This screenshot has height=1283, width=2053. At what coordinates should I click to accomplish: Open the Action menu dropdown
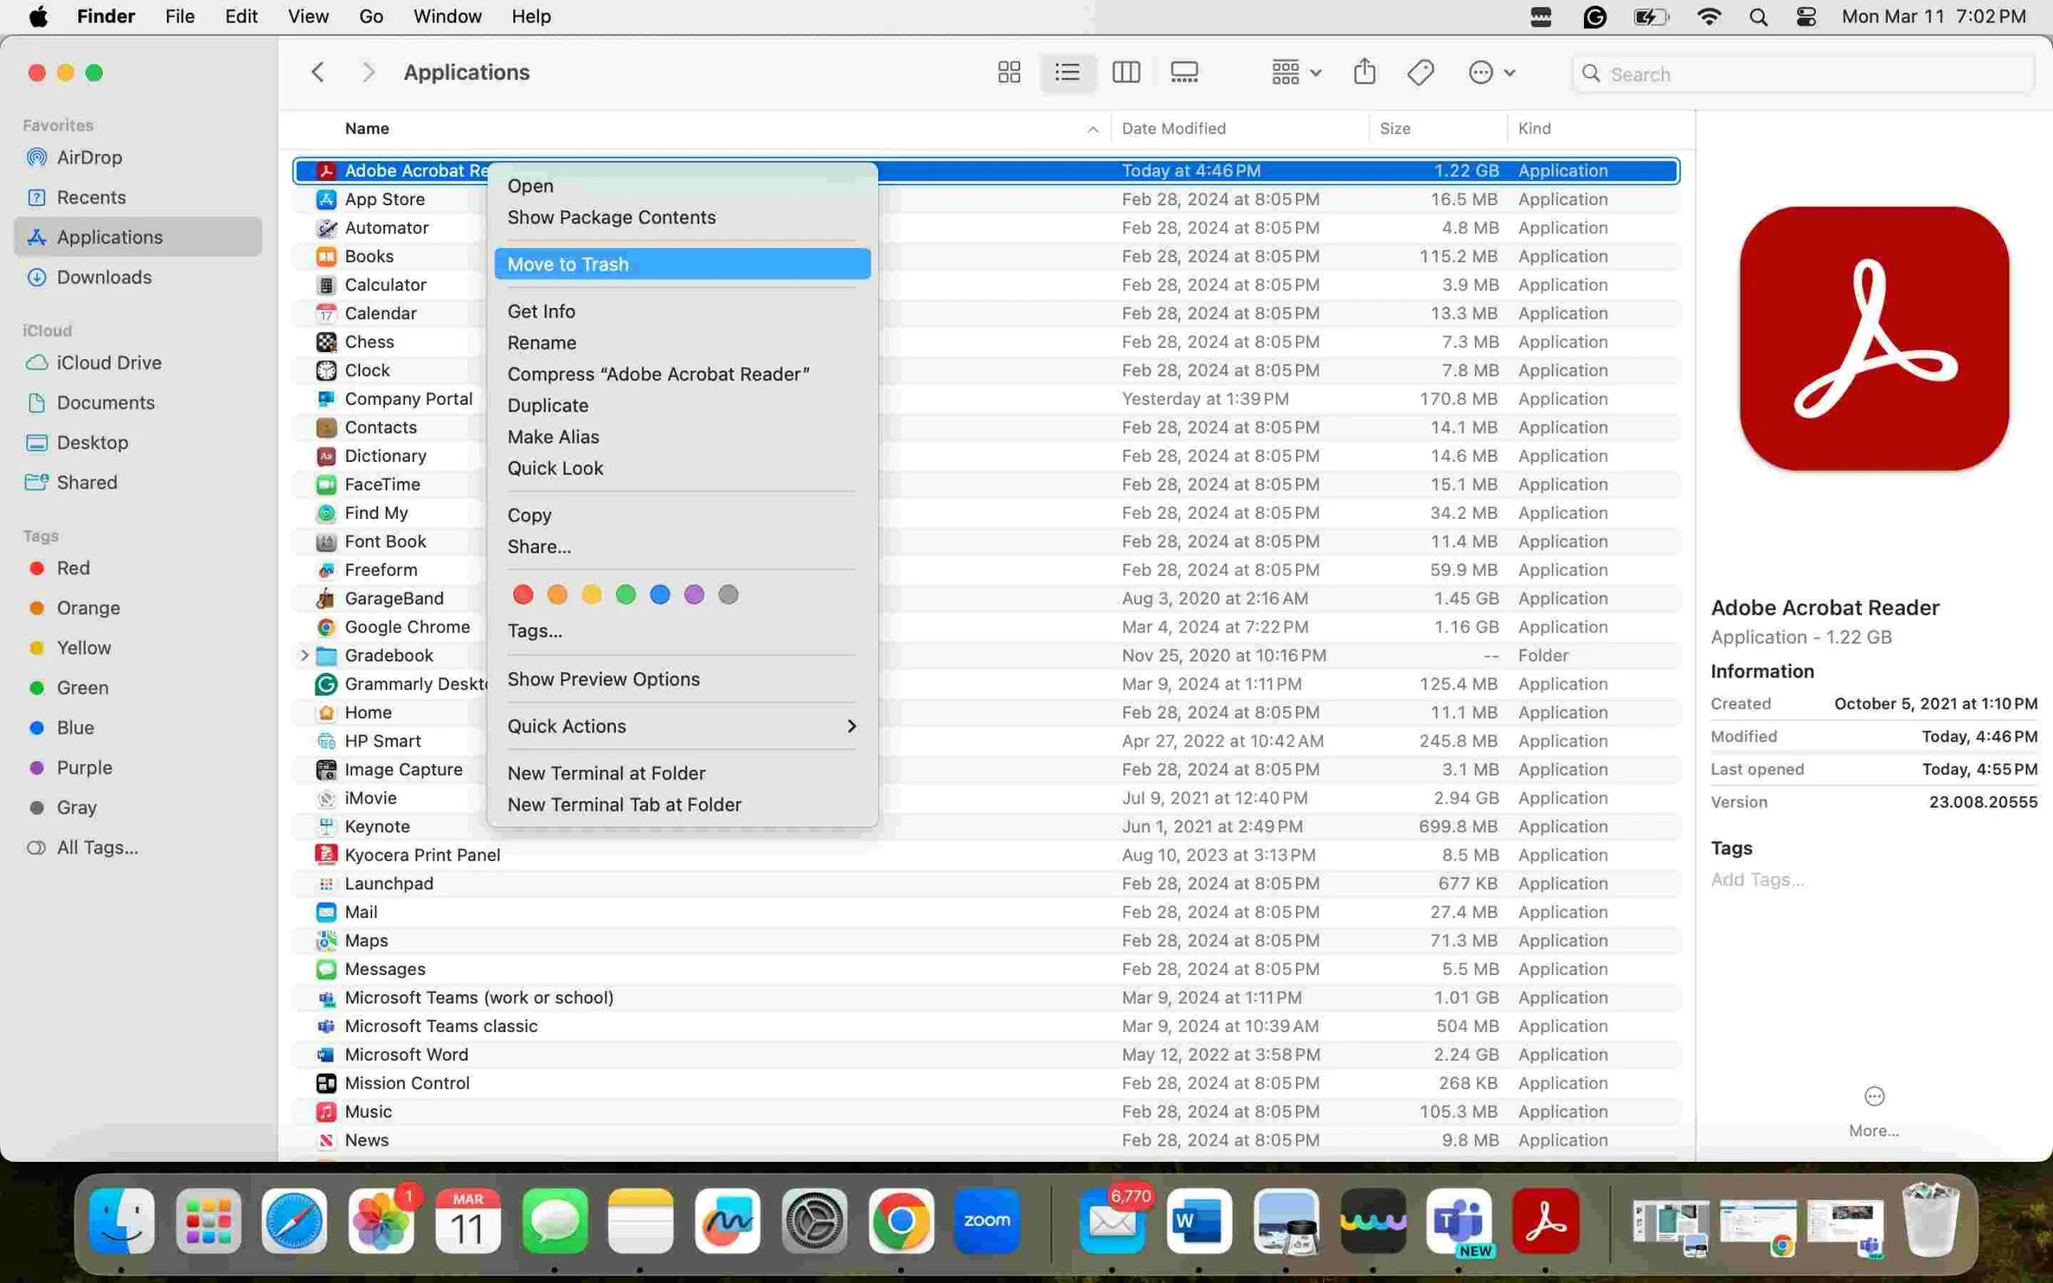click(x=1492, y=72)
